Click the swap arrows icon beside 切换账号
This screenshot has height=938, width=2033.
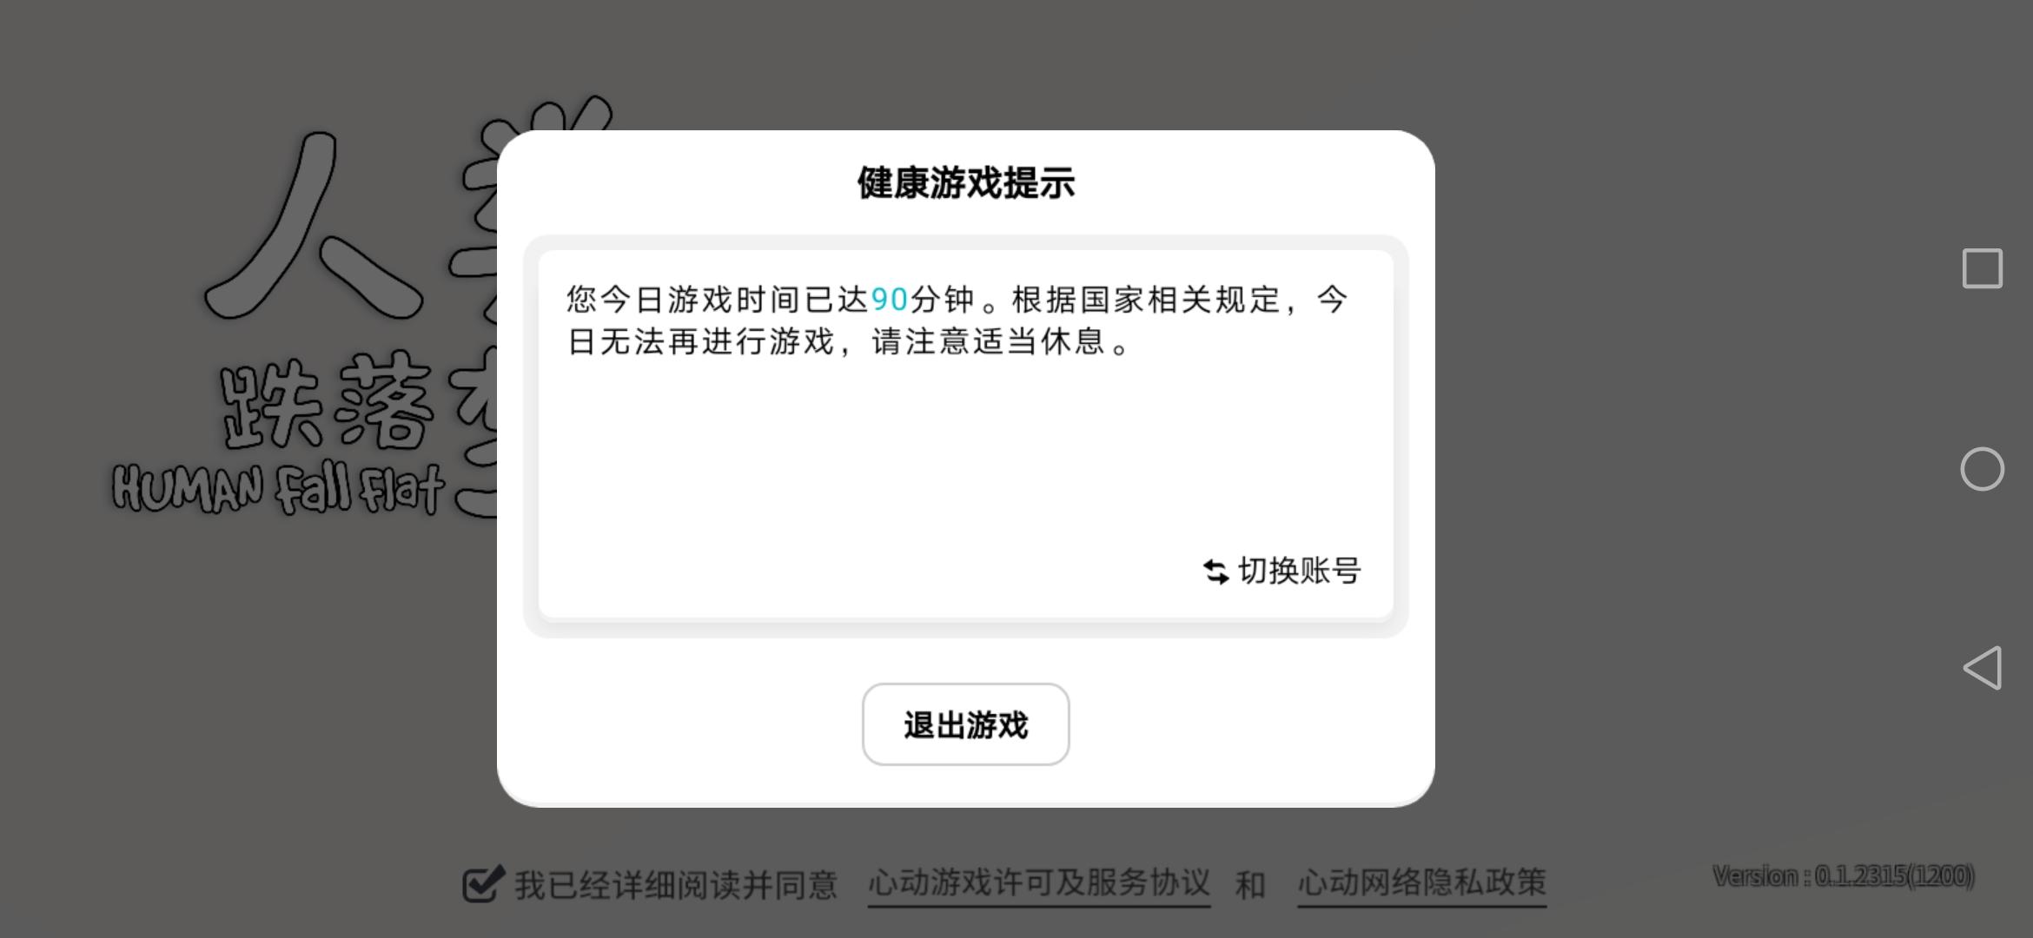pos(1215,571)
